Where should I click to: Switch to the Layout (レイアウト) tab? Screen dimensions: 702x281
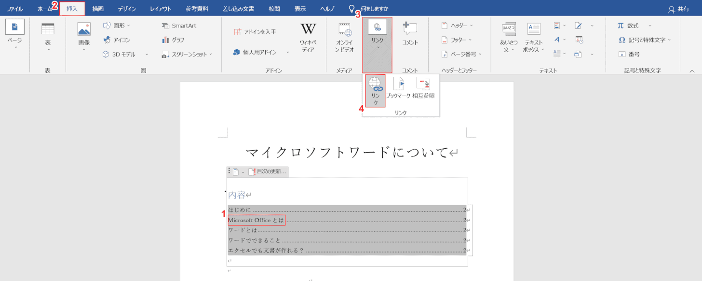161,9
